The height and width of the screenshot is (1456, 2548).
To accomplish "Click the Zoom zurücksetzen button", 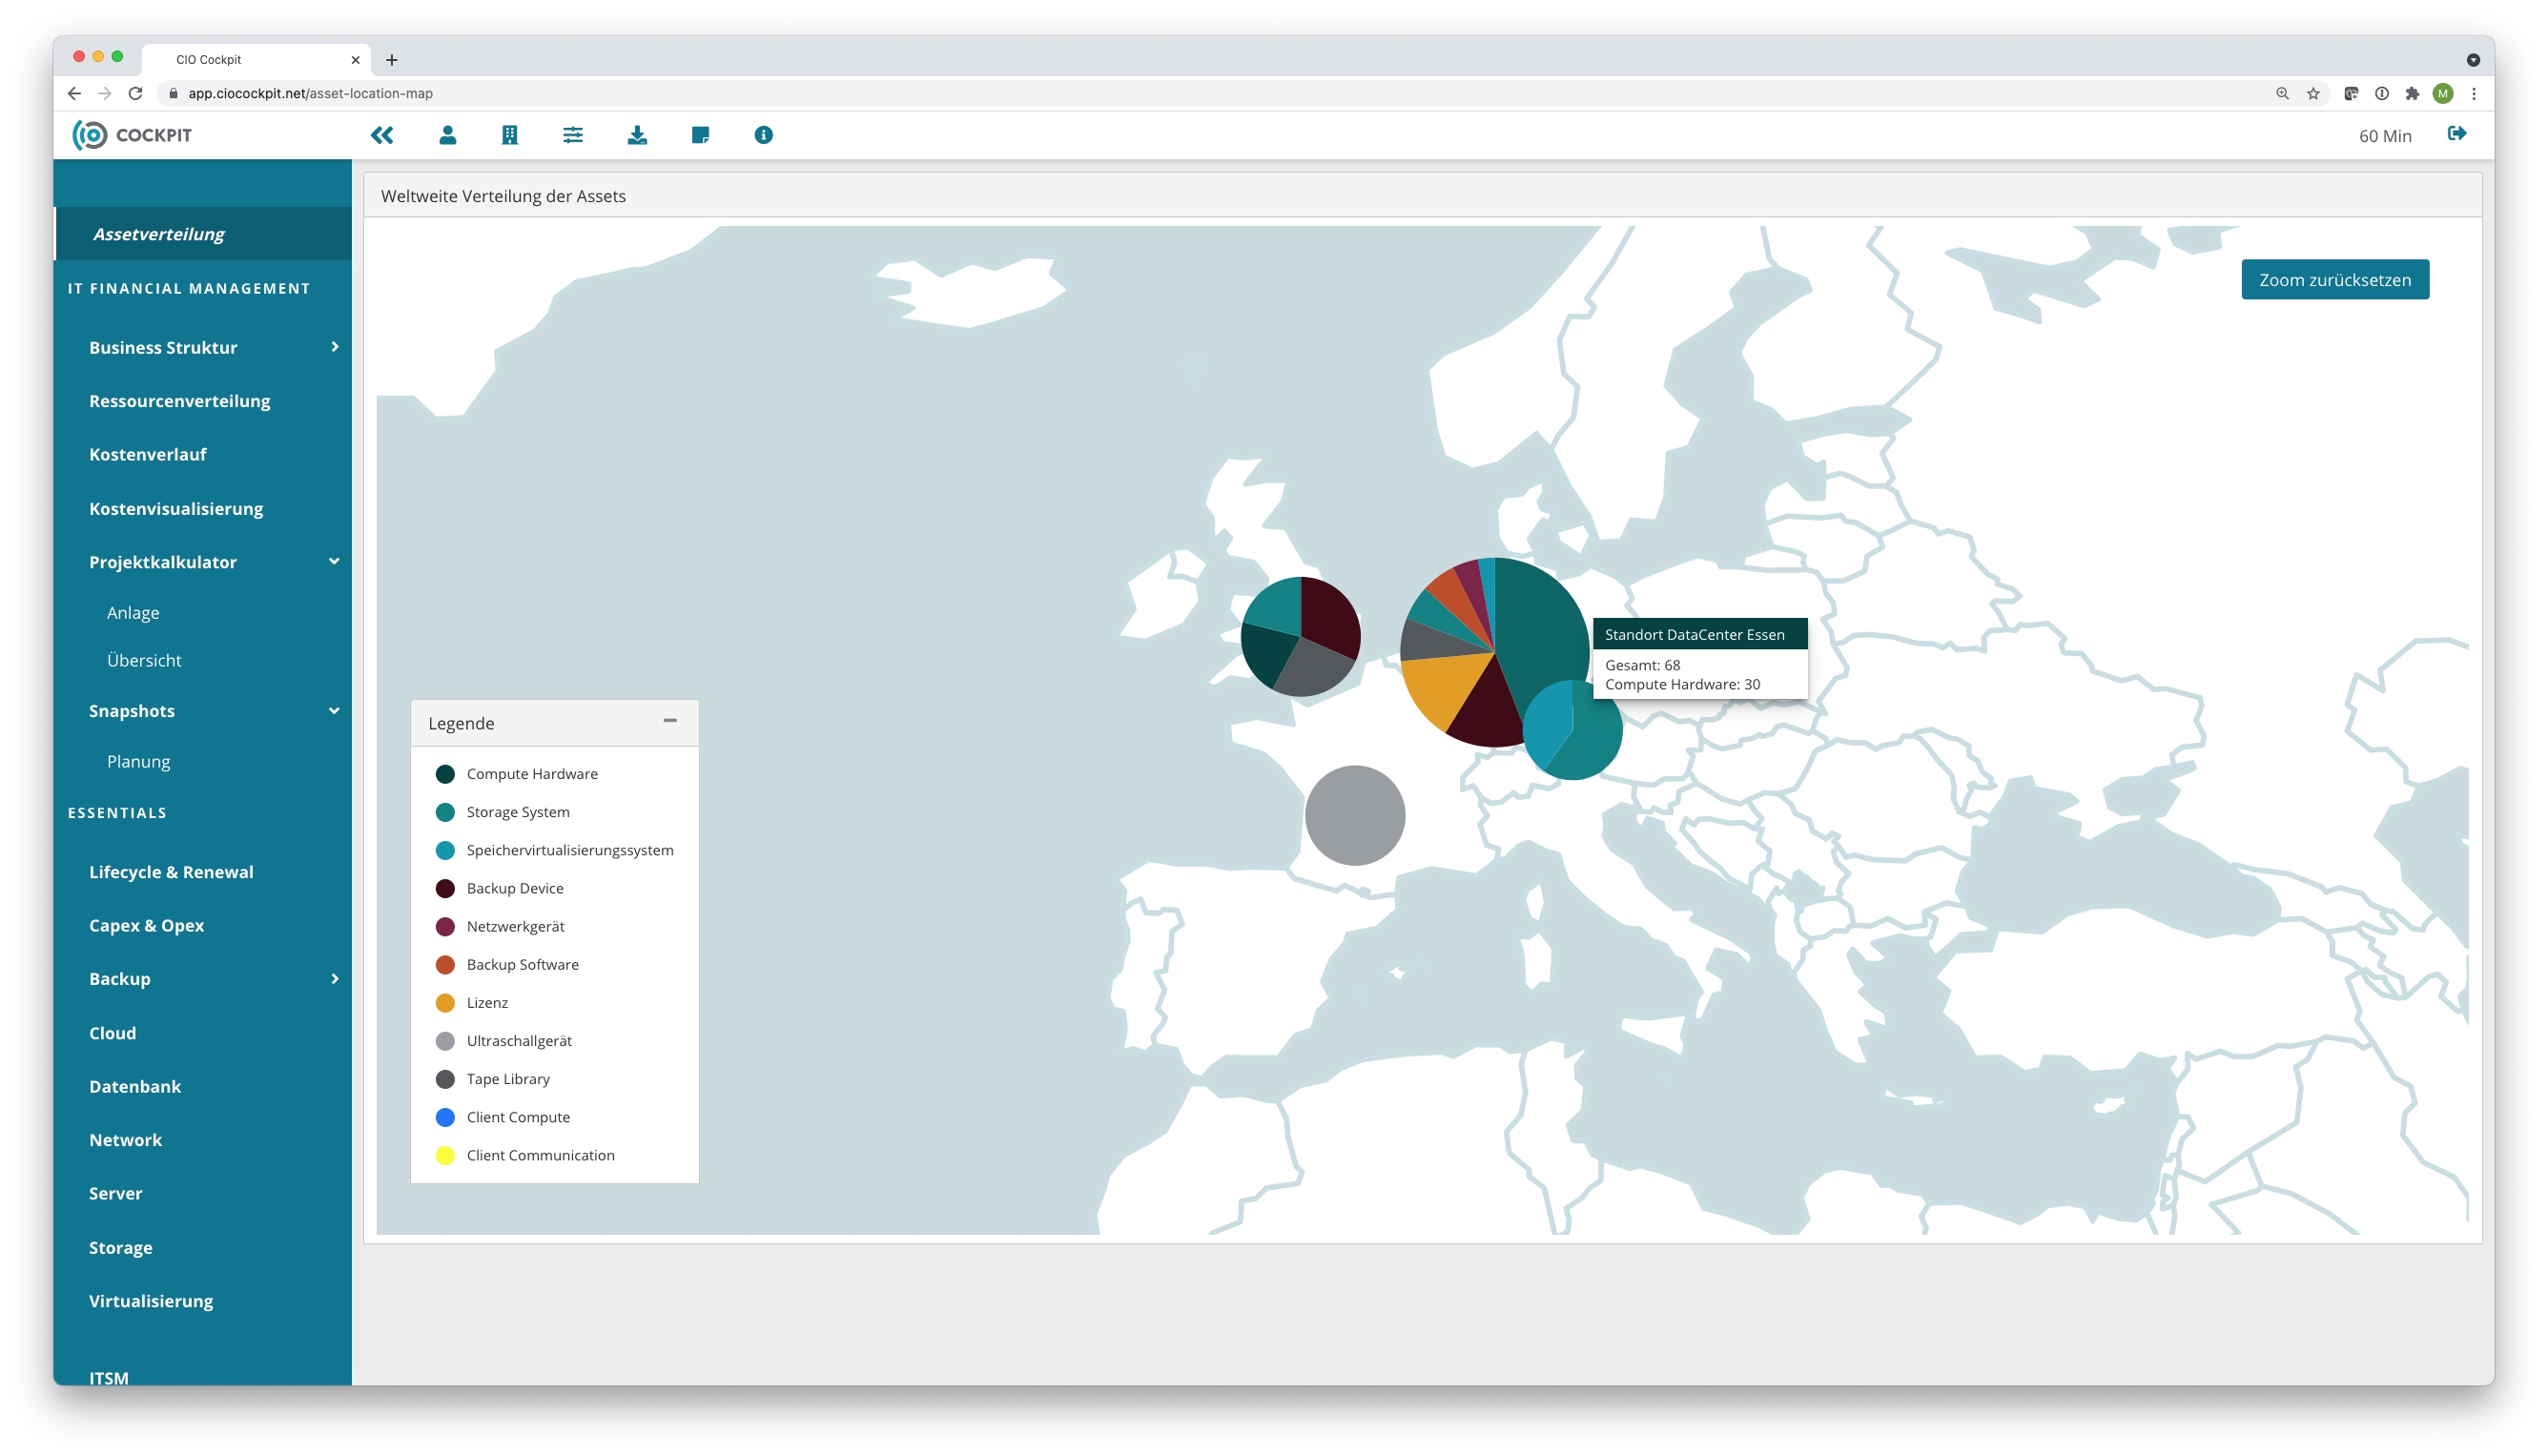I will [x=2334, y=280].
